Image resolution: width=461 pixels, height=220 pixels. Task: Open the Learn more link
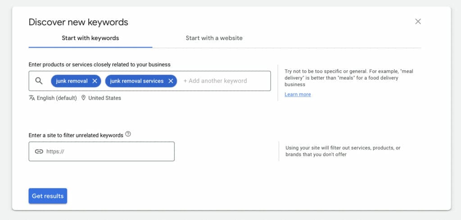click(298, 94)
